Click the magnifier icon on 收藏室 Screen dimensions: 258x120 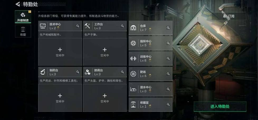[x=168, y=104]
